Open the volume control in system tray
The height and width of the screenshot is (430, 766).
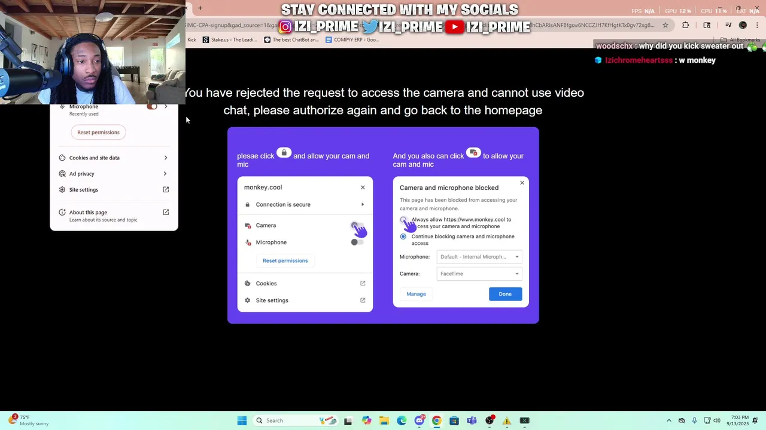pyautogui.click(x=717, y=420)
